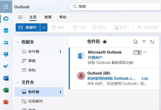161x110 pixels.
Task: Click the 报告 shield button
Action: [99, 27]
